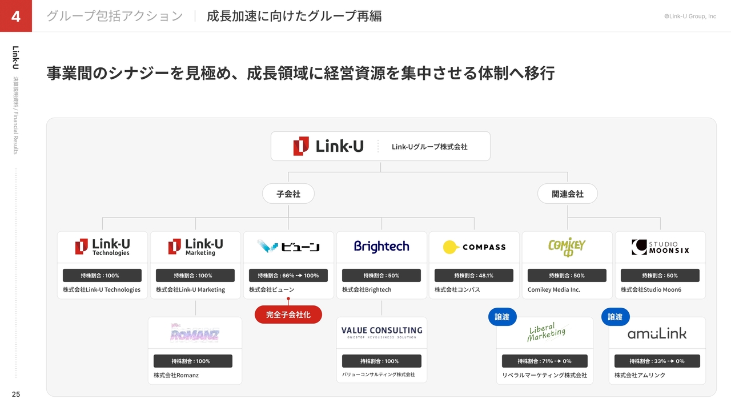Click the header text 成長加速に向けたグループ再編
This screenshot has width=731, height=411.
click(x=294, y=16)
